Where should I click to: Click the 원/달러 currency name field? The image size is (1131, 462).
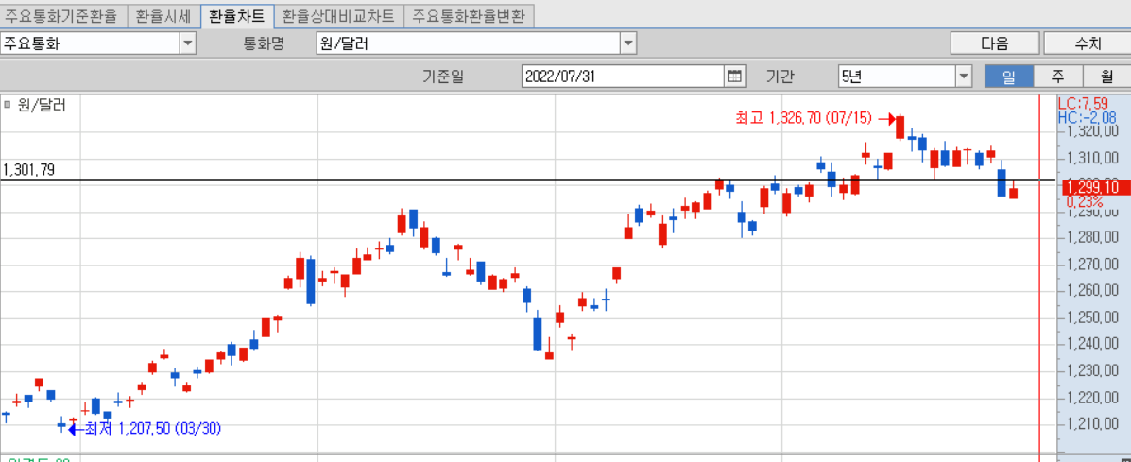(x=469, y=43)
